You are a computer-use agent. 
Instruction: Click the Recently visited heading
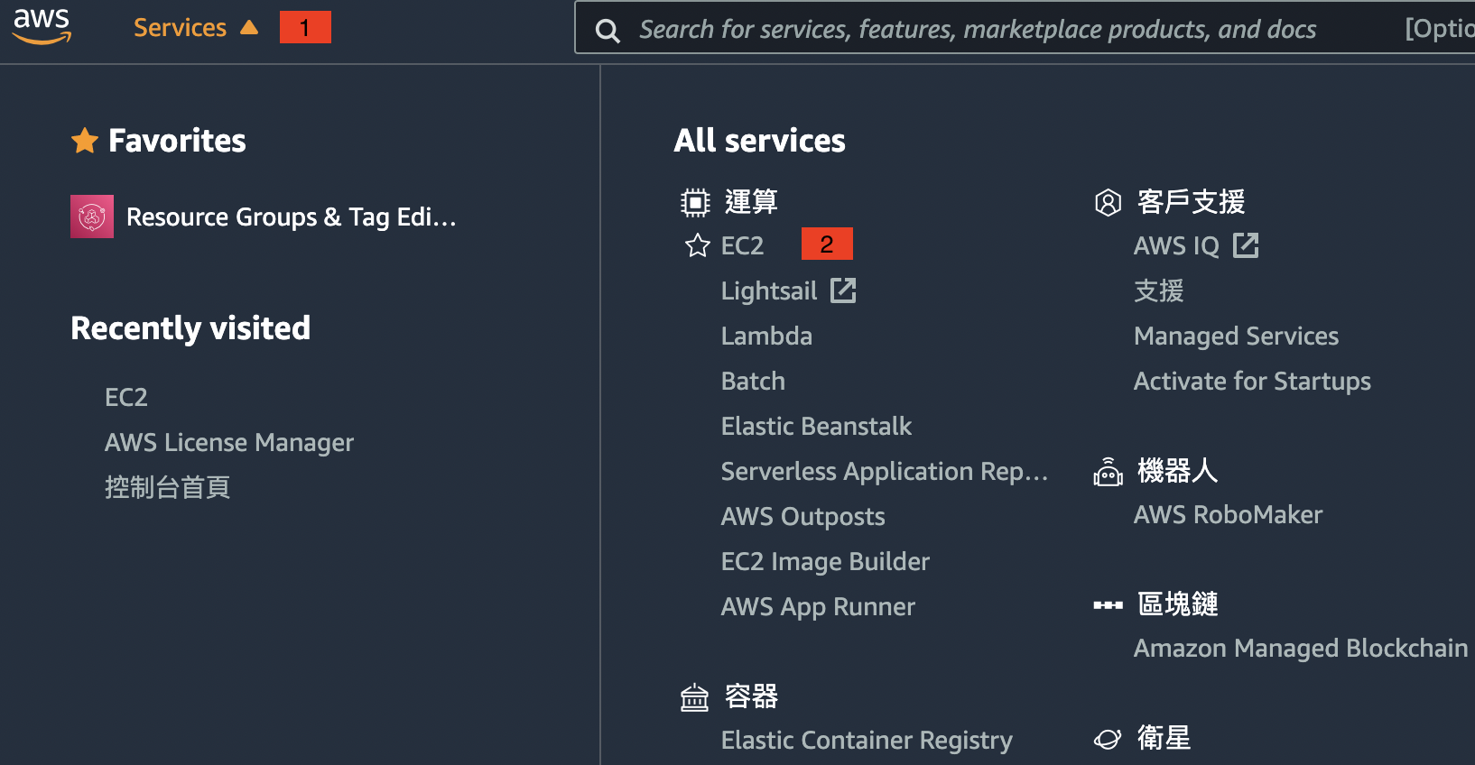point(190,328)
